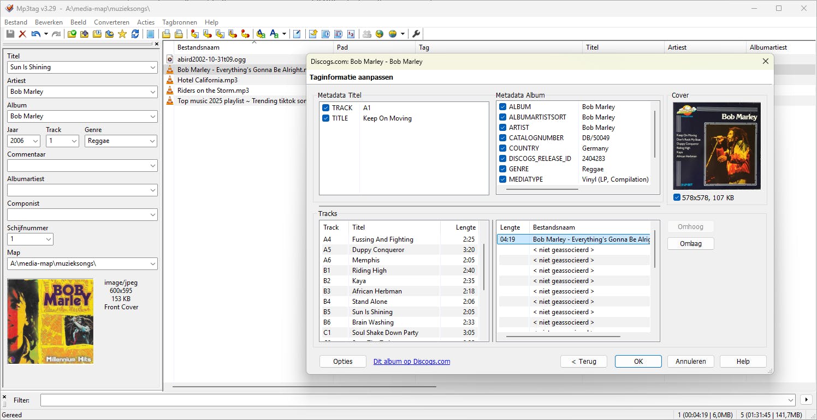Uncheck the TRACK metadata checkbox
This screenshot has height=420, width=817.
click(x=325, y=108)
